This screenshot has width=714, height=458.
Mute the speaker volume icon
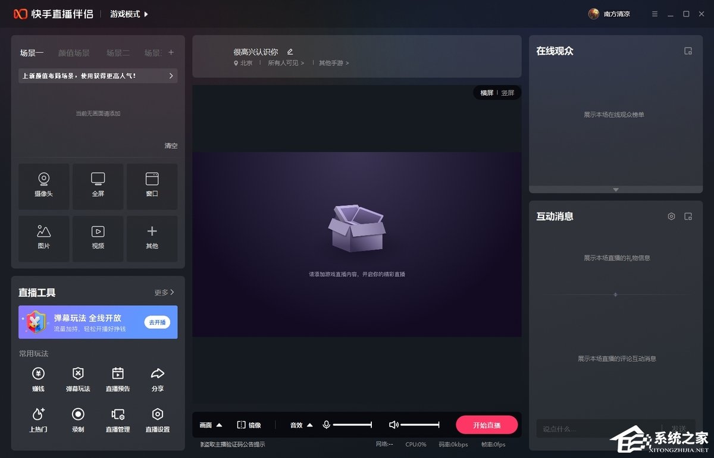click(x=393, y=425)
